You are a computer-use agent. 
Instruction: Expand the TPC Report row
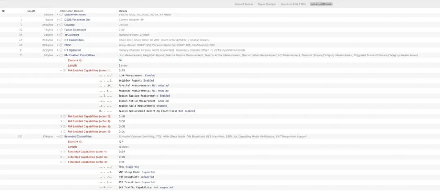click(x=57, y=35)
